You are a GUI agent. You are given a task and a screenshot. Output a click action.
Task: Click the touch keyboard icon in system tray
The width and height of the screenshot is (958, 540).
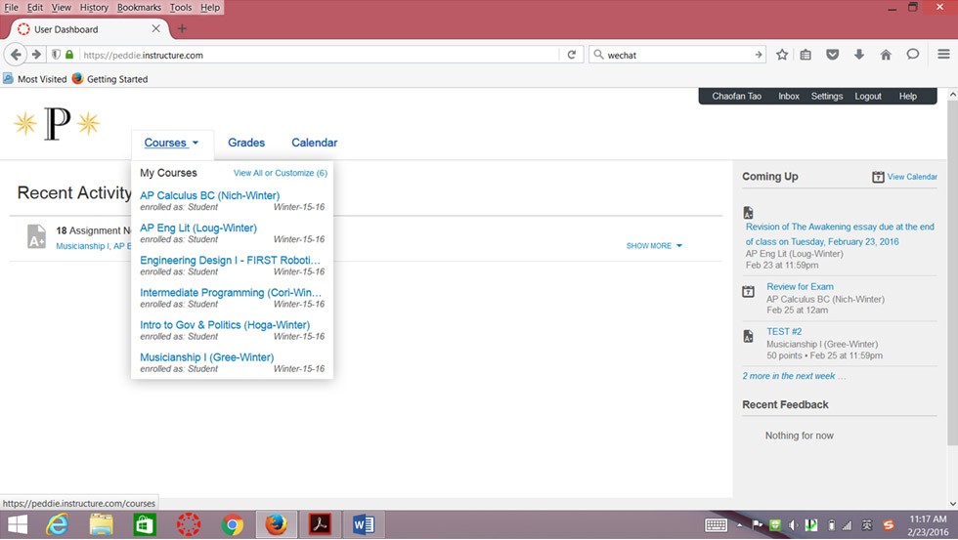[716, 524]
